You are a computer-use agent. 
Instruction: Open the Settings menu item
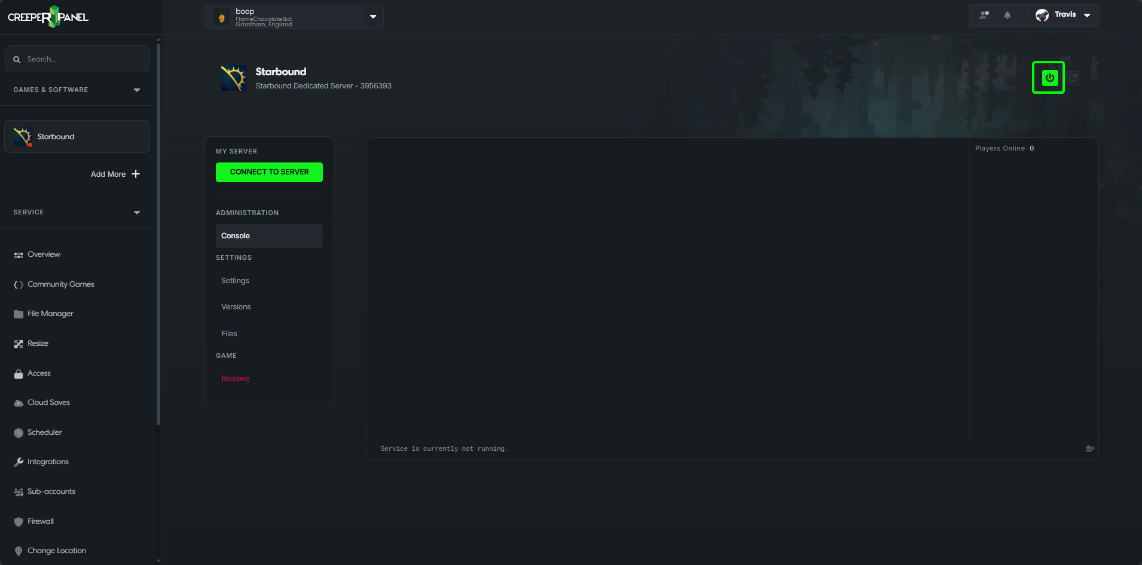pyautogui.click(x=235, y=281)
